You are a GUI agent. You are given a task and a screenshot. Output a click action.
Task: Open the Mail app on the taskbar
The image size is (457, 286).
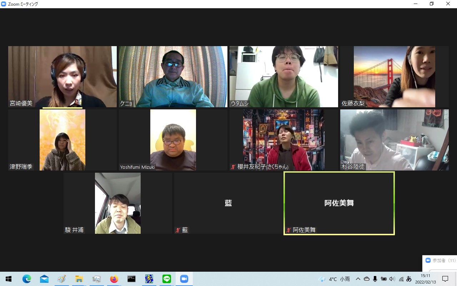(44, 279)
